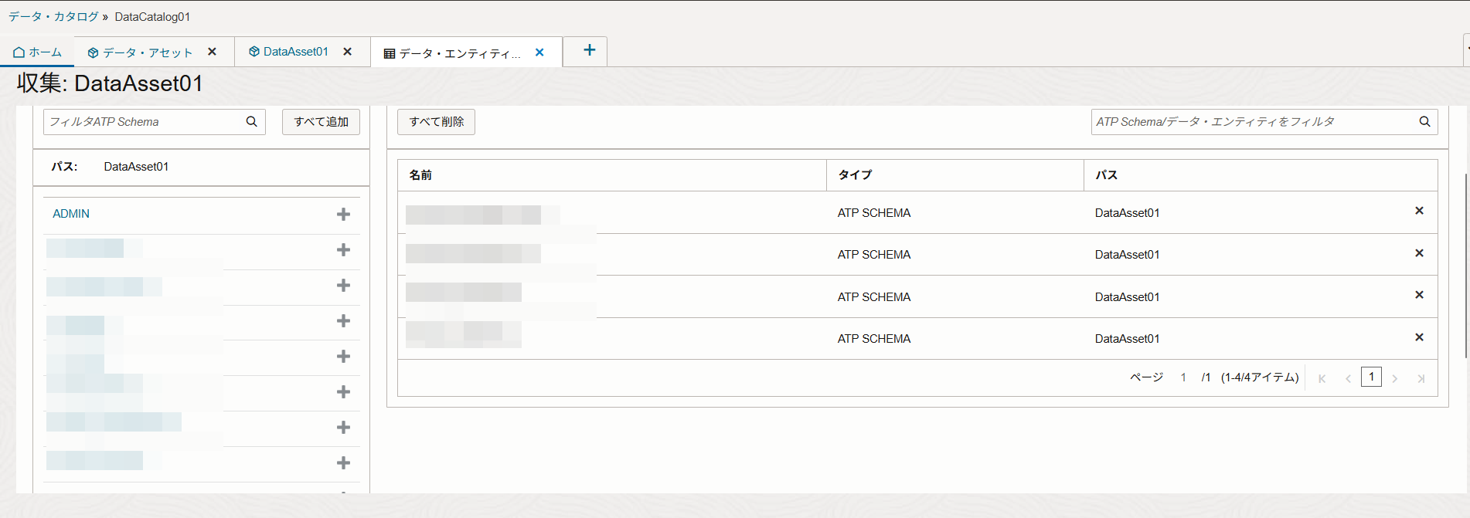The image size is (1470, 518).
Task: Switch to the データ・アセット tab
Action: tap(140, 52)
